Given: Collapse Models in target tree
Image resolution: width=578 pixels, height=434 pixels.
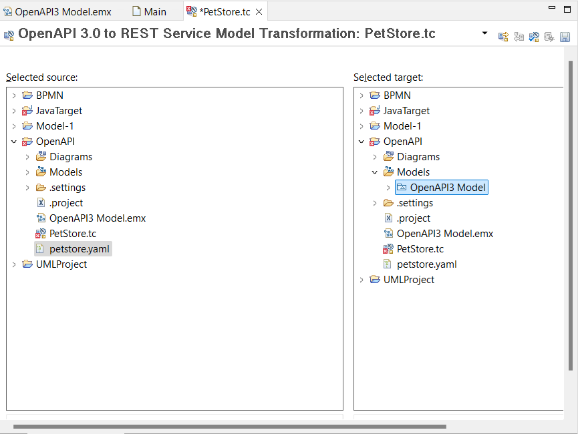Looking at the screenshot, I should click(375, 172).
